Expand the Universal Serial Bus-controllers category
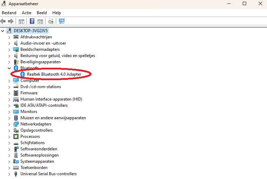This screenshot has width=267, height=179. click(x=9, y=174)
